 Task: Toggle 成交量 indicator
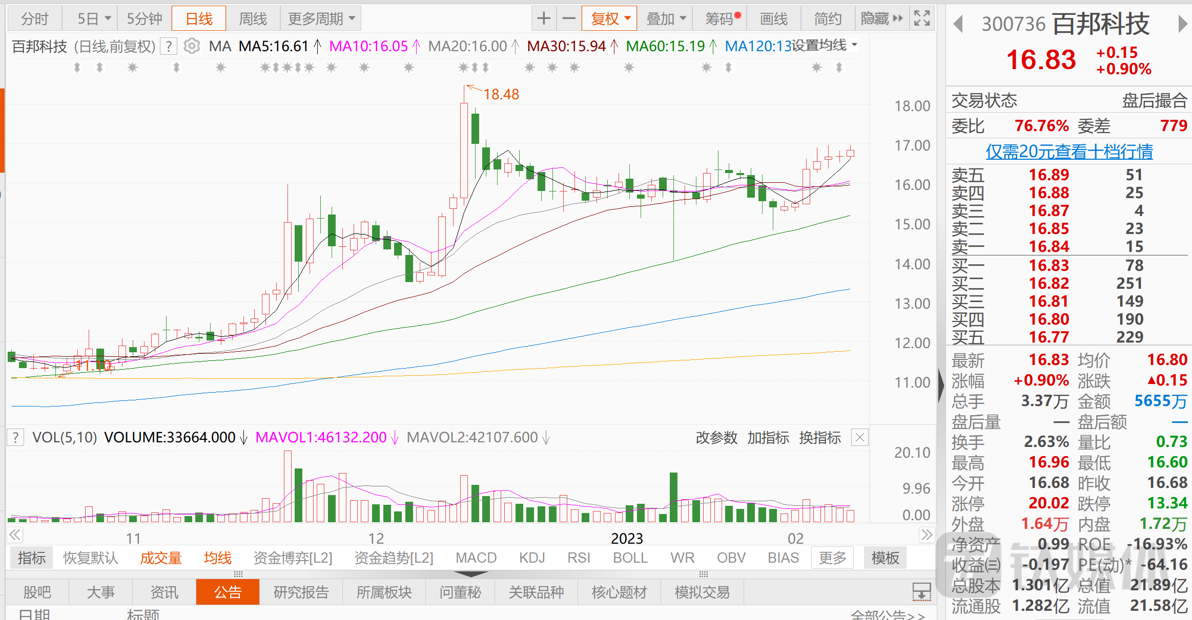coord(161,558)
